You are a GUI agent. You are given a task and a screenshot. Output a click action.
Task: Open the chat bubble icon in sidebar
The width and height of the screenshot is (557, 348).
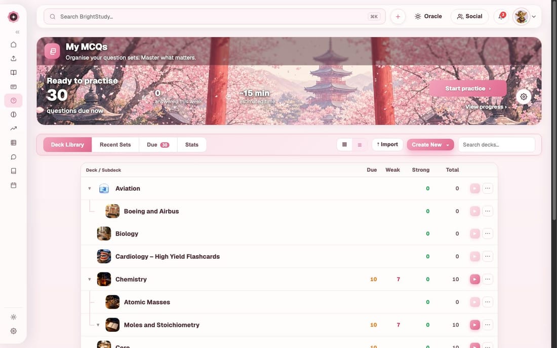click(14, 157)
